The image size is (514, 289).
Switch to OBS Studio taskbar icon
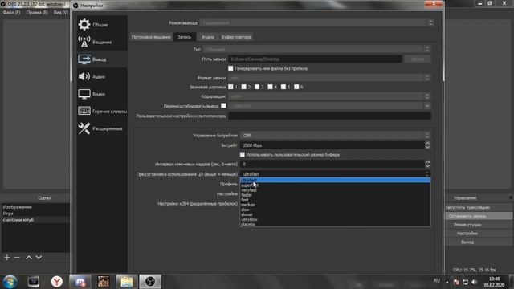(x=150, y=282)
